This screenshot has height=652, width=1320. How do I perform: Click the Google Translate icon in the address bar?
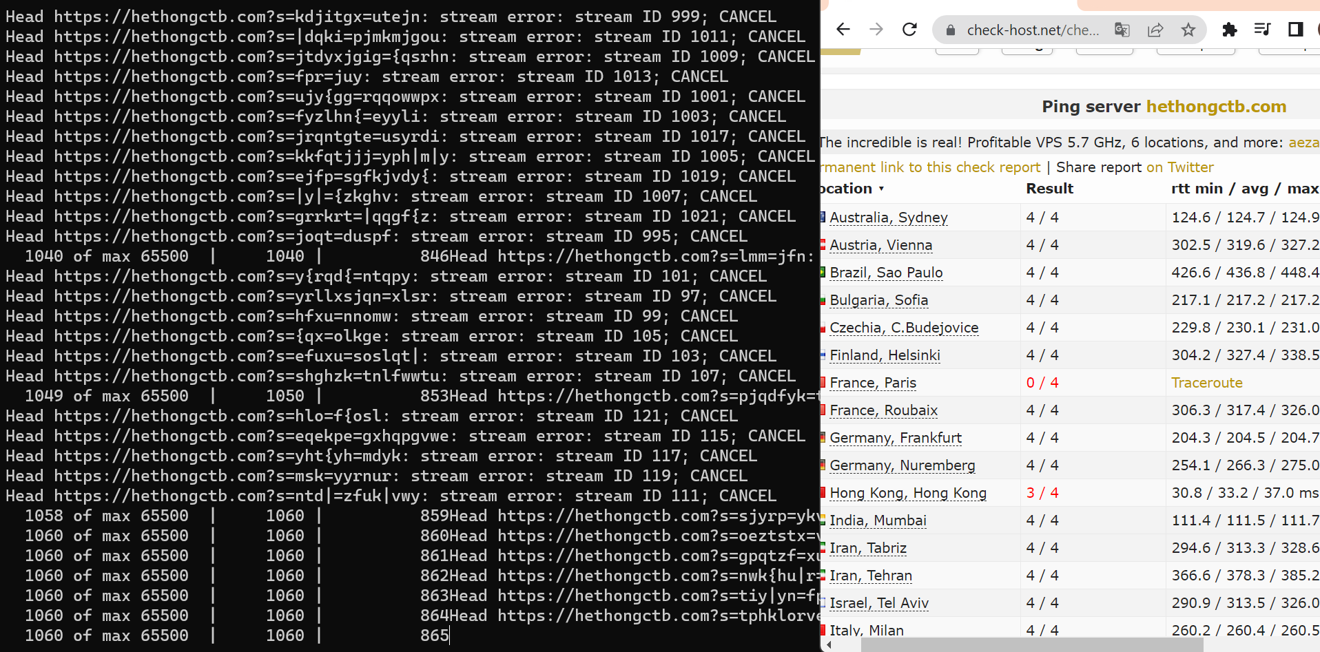pyautogui.click(x=1122, y=30)
